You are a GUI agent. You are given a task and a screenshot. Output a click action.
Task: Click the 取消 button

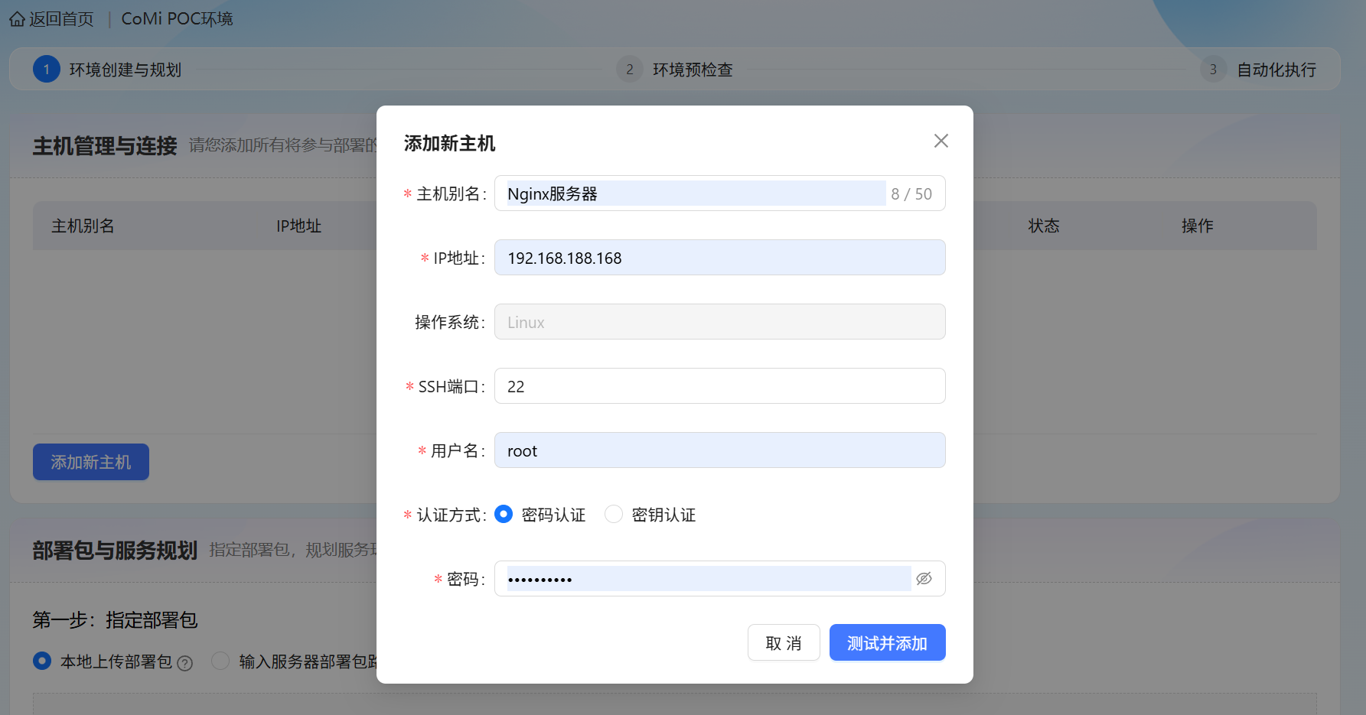(784, 642)
